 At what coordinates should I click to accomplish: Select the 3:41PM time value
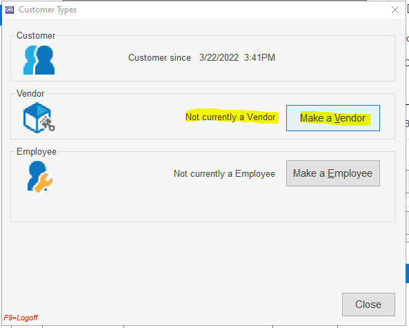[259, 57]
